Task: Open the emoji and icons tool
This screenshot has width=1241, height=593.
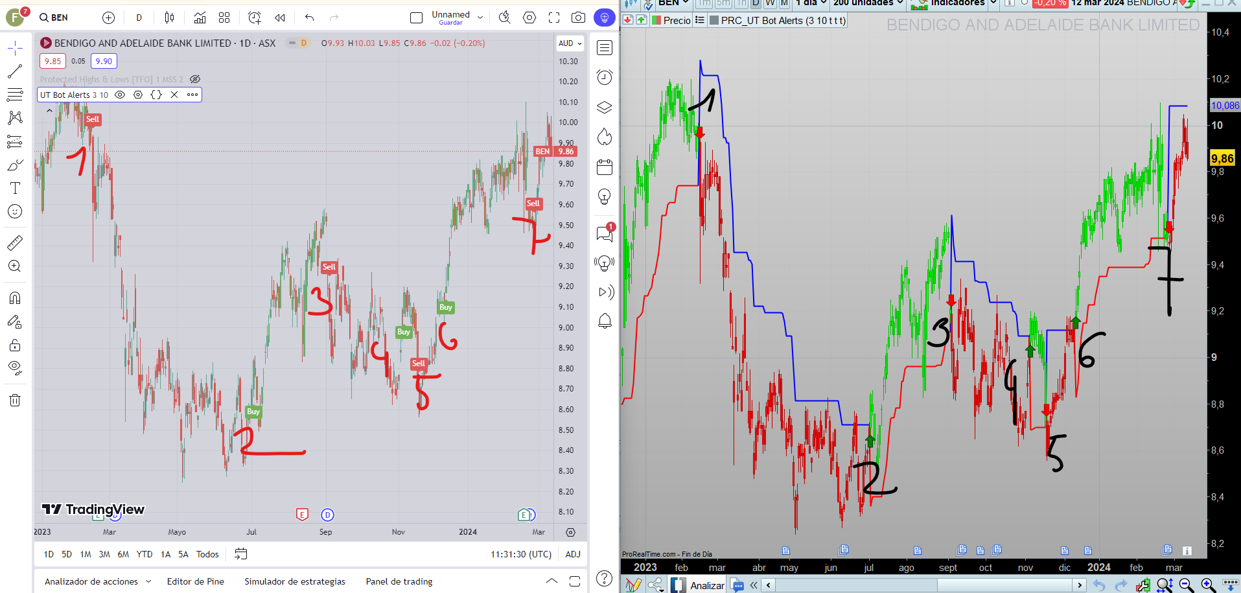Action: (x=15, y=211)
